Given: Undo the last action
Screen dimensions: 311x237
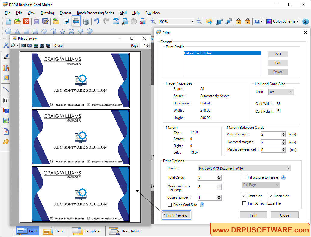Looking at the screenshot, I should pos(97,21).
